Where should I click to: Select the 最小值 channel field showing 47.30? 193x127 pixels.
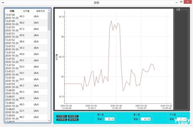[146, 119]
